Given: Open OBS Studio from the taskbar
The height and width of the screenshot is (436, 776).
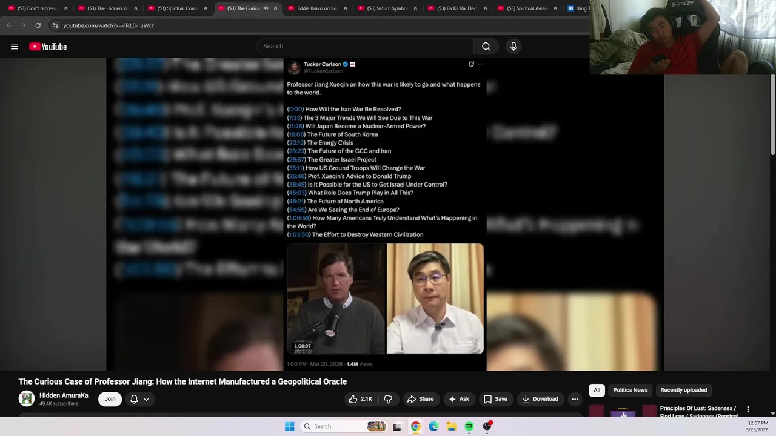Looking at the screenshot, I should (x=487, y=426).
